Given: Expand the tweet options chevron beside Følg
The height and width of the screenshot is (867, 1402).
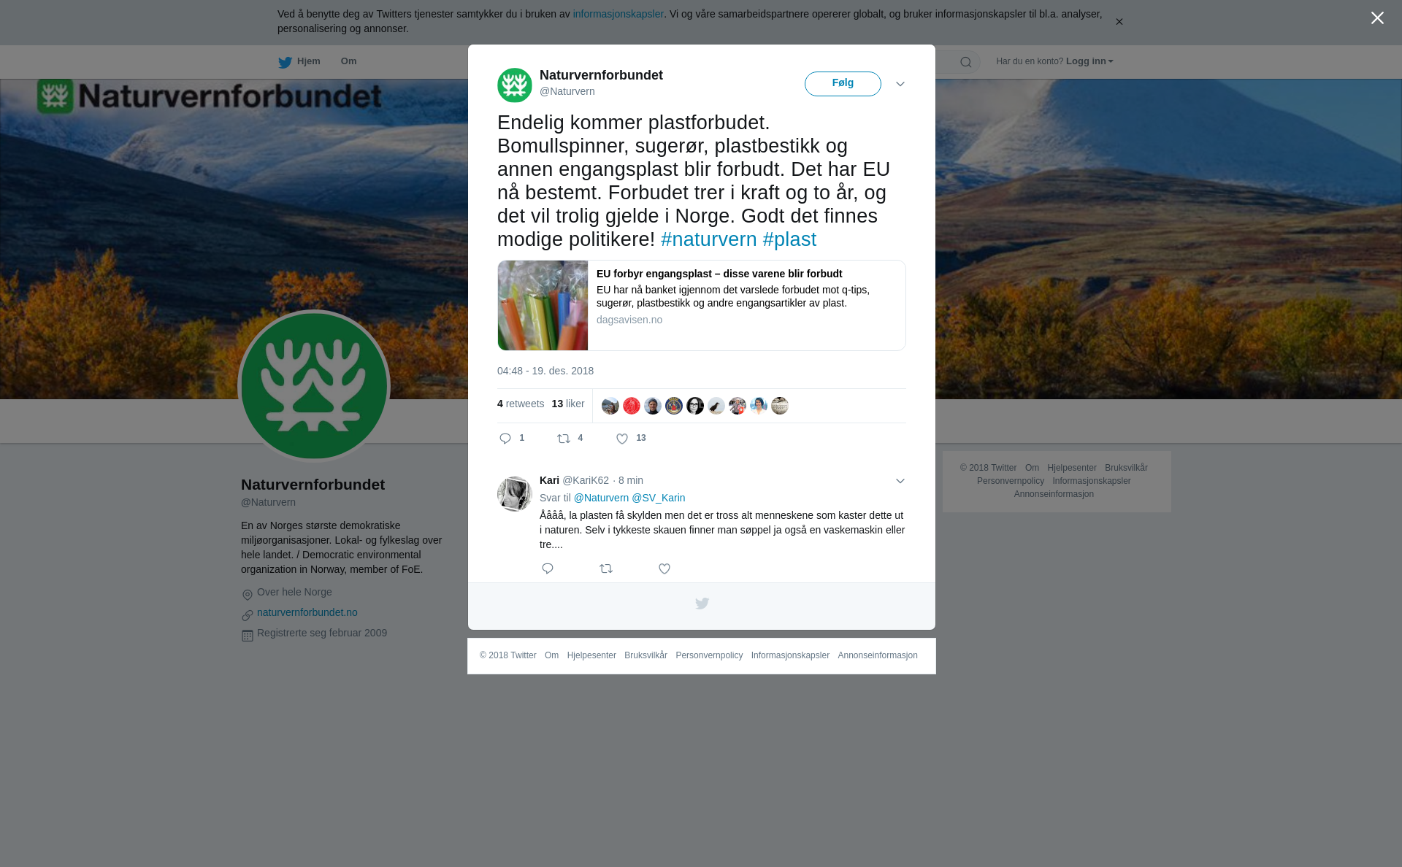Looking at the screenshot, I should click(900, 84).
